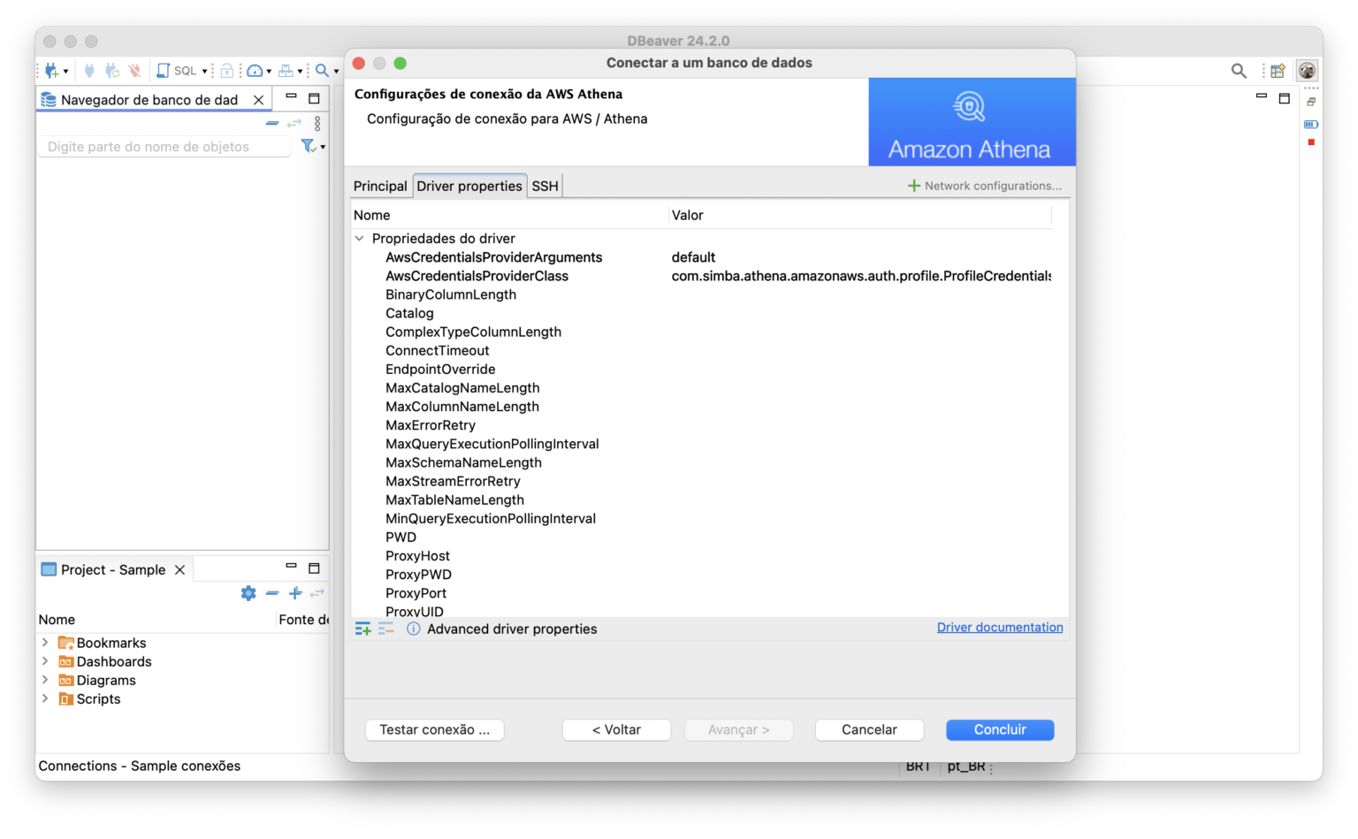Open the search tool in the toolbar
This screenshot has width=1358, height=839.
(323, 70)
